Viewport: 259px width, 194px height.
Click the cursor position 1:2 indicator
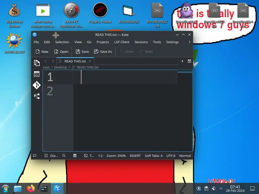[x=100, y=156]
